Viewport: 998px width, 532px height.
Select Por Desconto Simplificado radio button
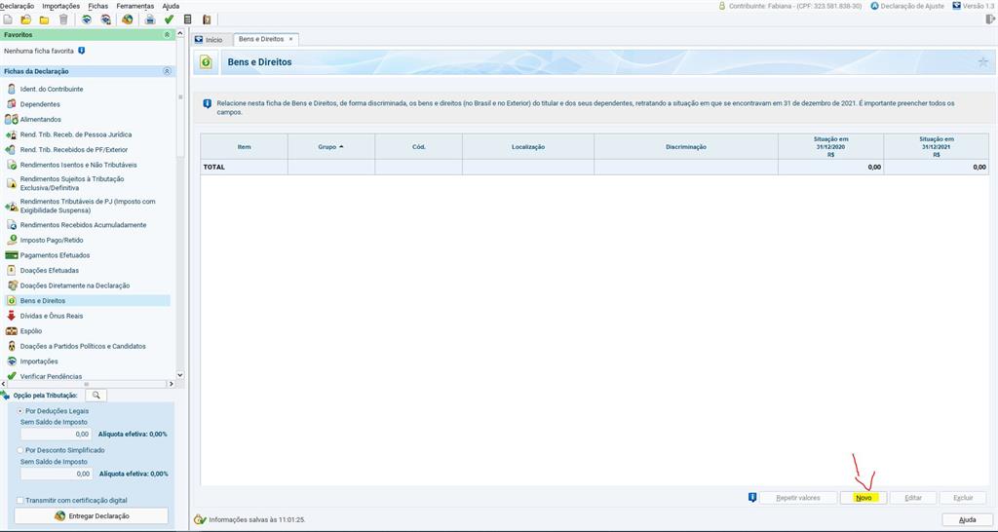[21, 450]
